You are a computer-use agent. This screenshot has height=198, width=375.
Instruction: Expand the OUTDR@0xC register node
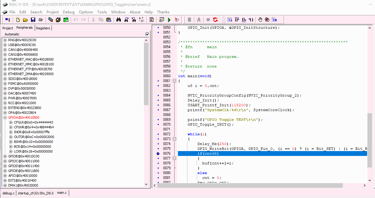click(11, 137)
